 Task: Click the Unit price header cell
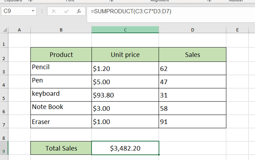pyautogui.click(x=125, y=55)
